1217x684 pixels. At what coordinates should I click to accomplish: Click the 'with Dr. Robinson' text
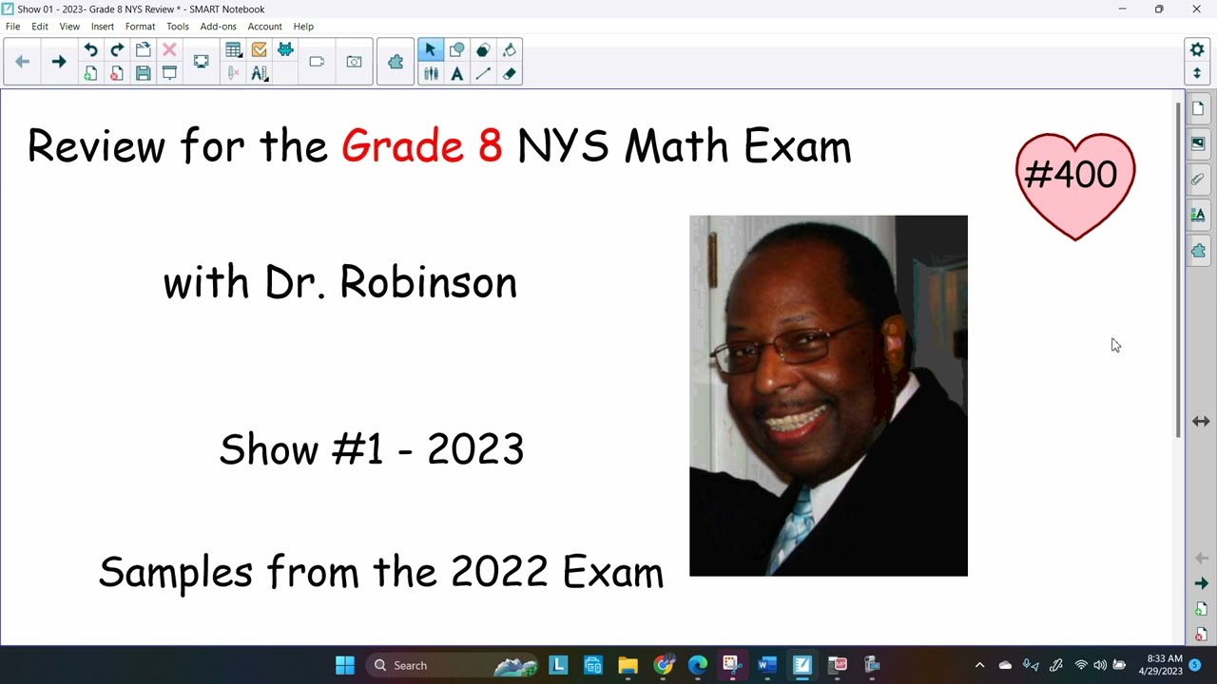click(x=340, y=282)
